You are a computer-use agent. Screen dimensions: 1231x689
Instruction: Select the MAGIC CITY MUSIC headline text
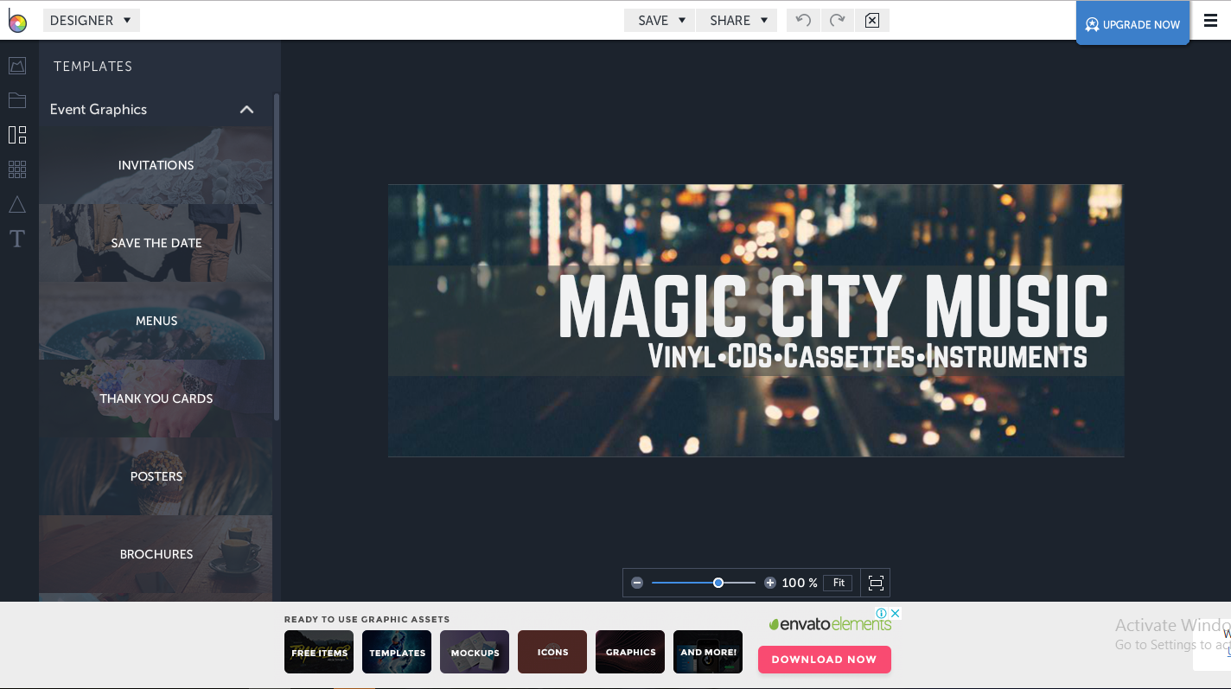pyautogui.click(x=833, y=305)
